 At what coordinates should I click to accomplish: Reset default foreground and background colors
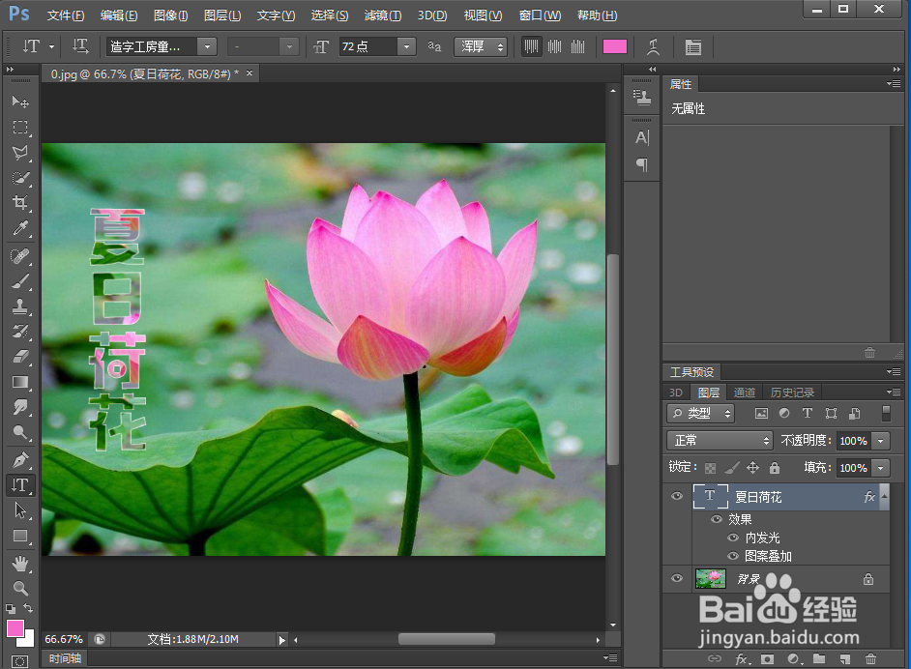pos(11,609)
